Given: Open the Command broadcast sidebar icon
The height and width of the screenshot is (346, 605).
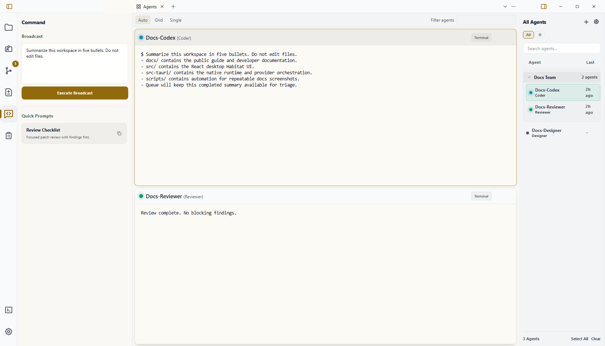Looking at the screenshot, I should [x=9, y=114].
